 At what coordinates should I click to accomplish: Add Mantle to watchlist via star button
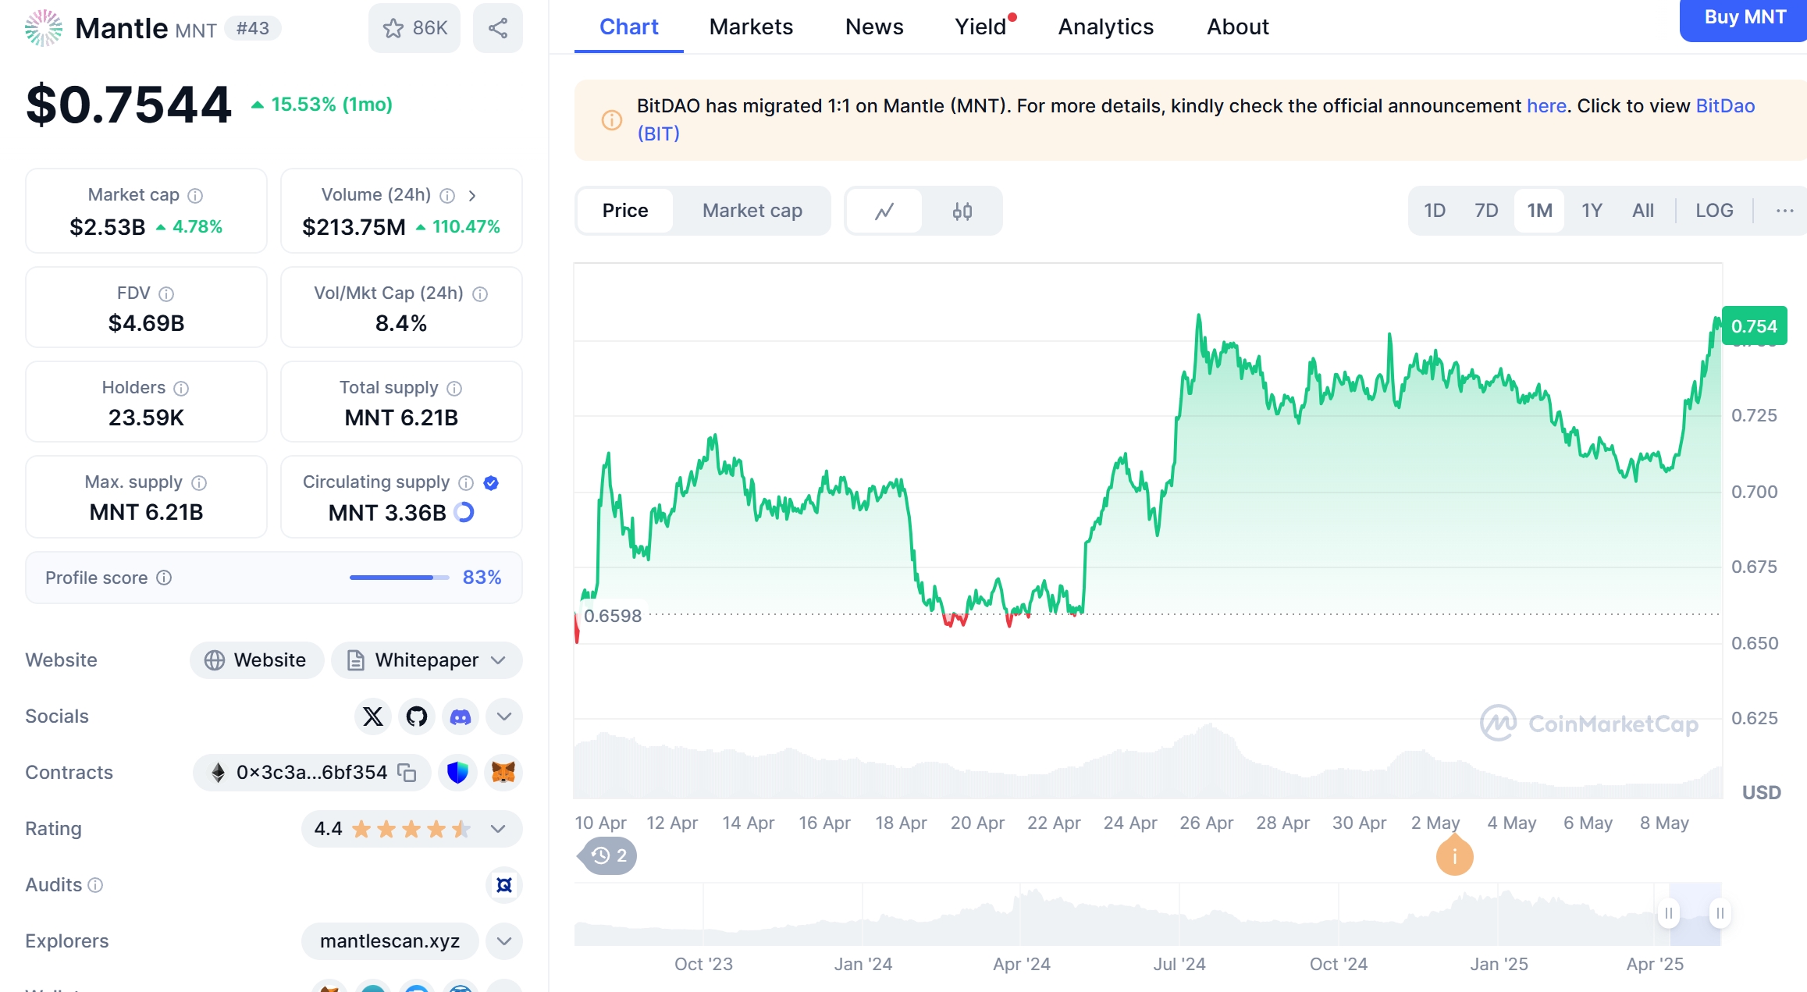[414, 28]
